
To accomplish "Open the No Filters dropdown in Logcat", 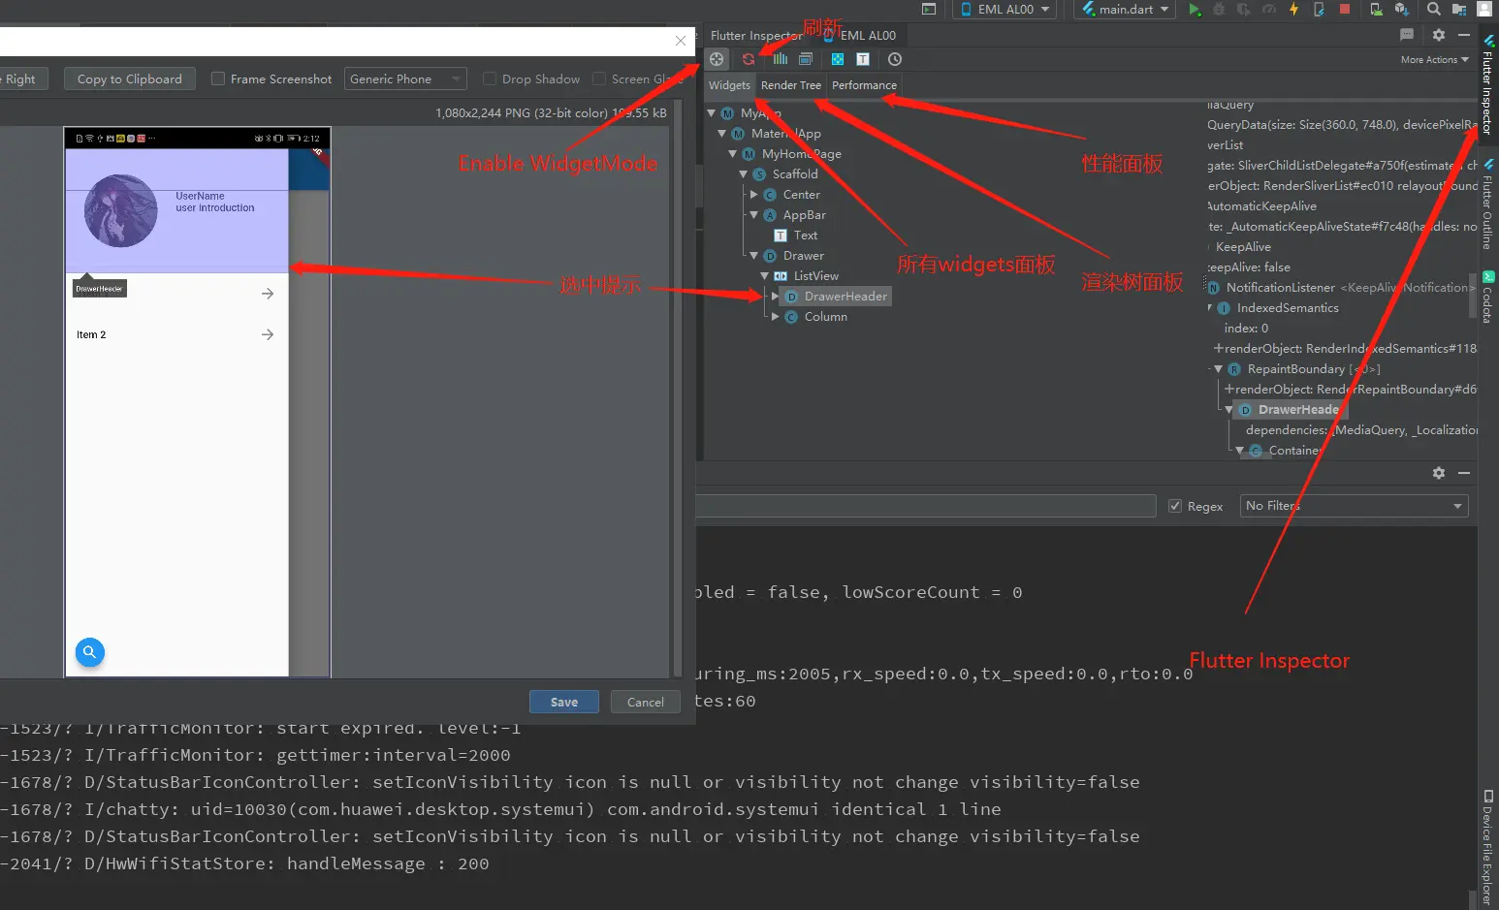I will click(1354, 506).
